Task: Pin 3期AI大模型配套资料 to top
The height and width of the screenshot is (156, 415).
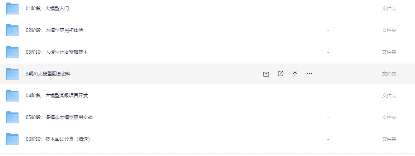Action: [295, 74]
